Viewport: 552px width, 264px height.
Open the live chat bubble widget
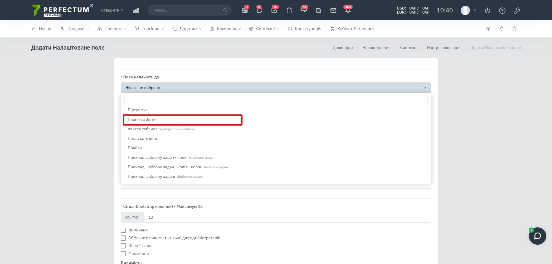click(537, 236)
